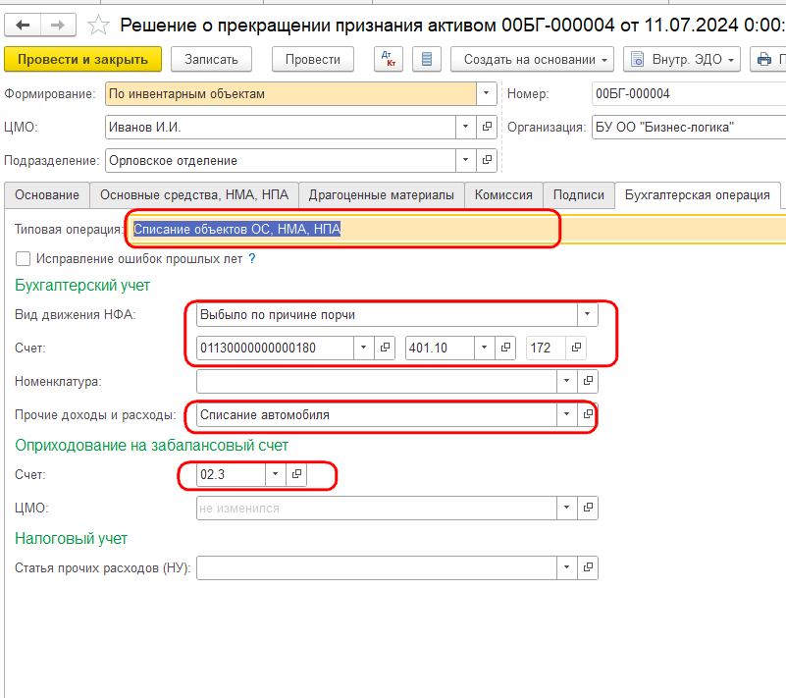The image size is (786, 698).
Task: Click the Записать button
Action: [x=211, y=59]
